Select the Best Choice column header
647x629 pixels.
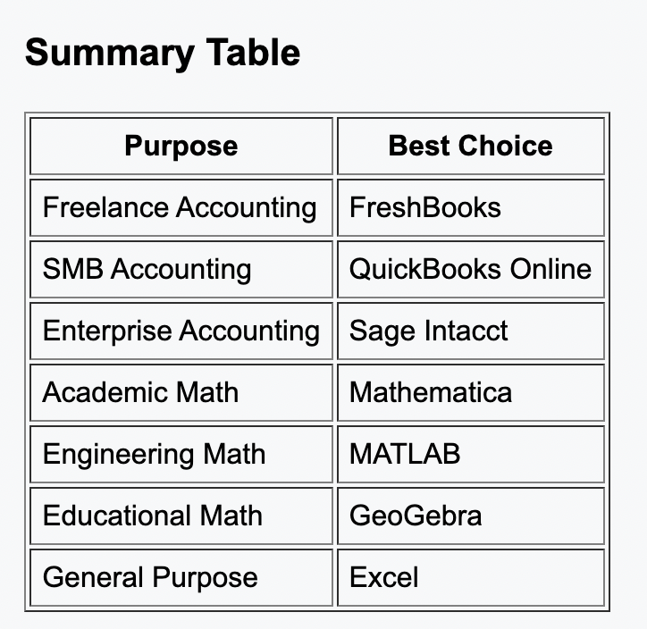(x=471, y=146)
